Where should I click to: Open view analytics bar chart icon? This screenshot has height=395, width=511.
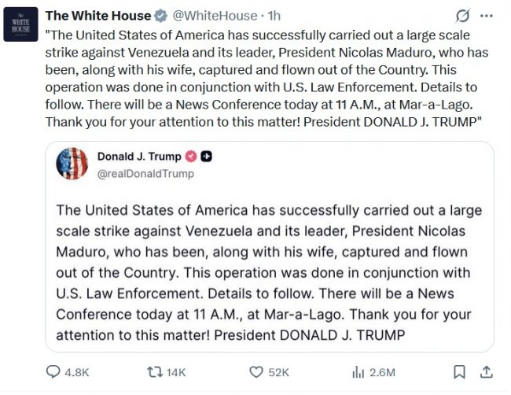coord(358,372)
